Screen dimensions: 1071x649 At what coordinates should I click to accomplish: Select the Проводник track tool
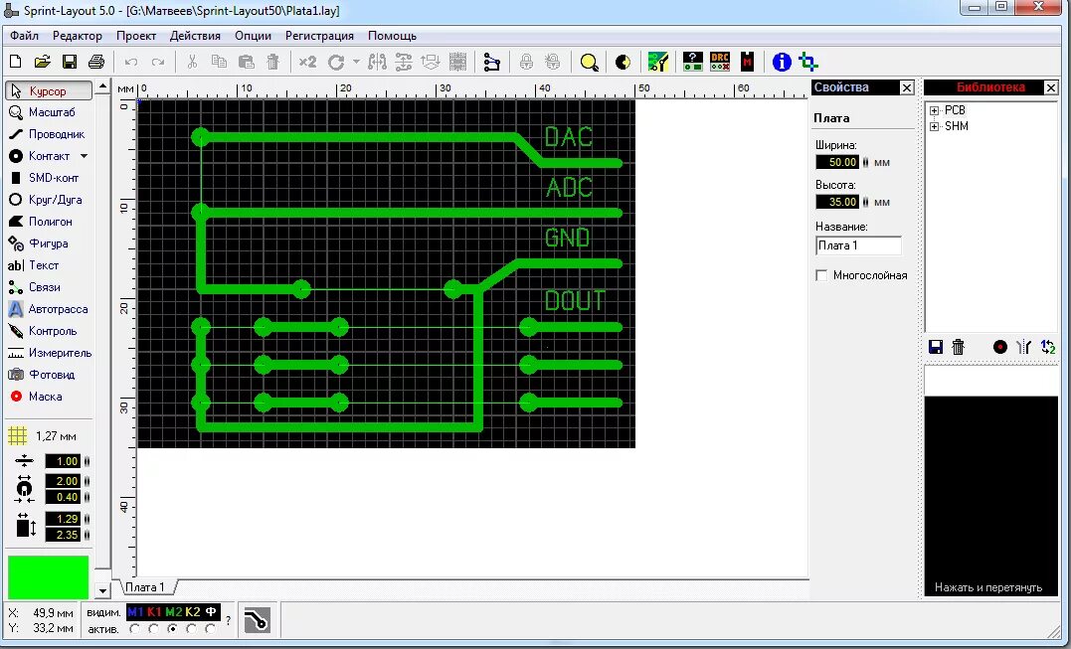click(x=49, y=134)
